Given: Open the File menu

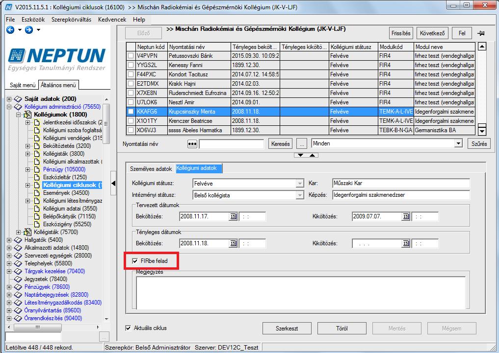Looking at the screenshot, I should [x=10, y=20].
